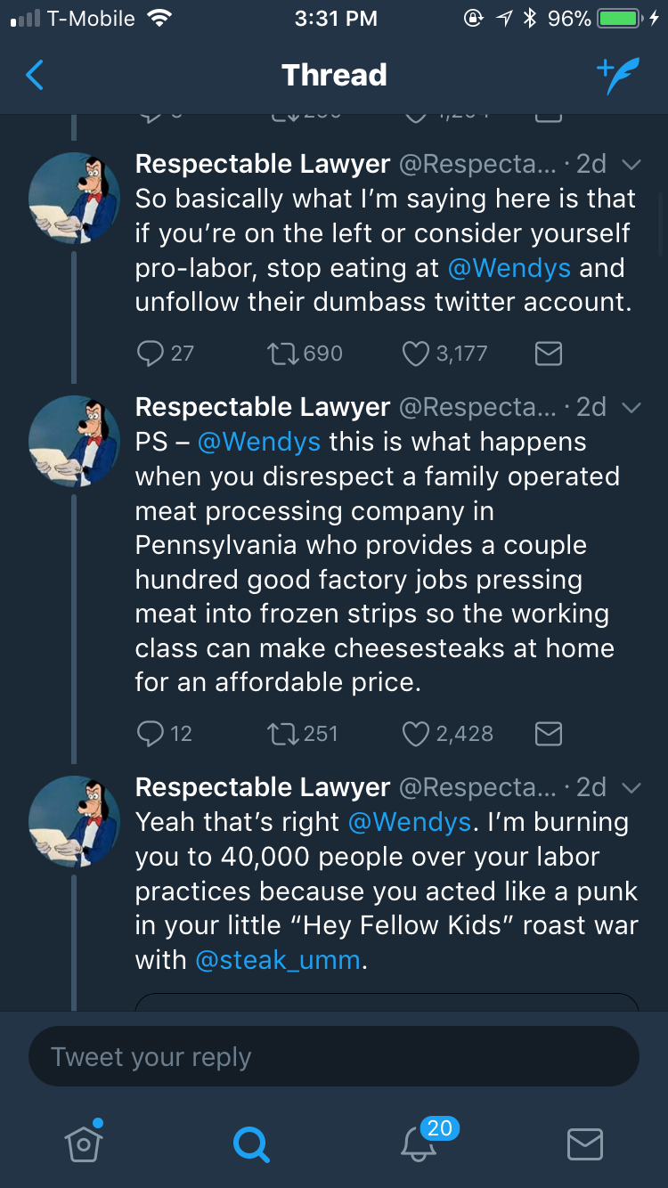Open Respectable Lawyer's avatar on the 'PS –' tweet
This screenshot has width=668, height=1188.
(74, 441)
